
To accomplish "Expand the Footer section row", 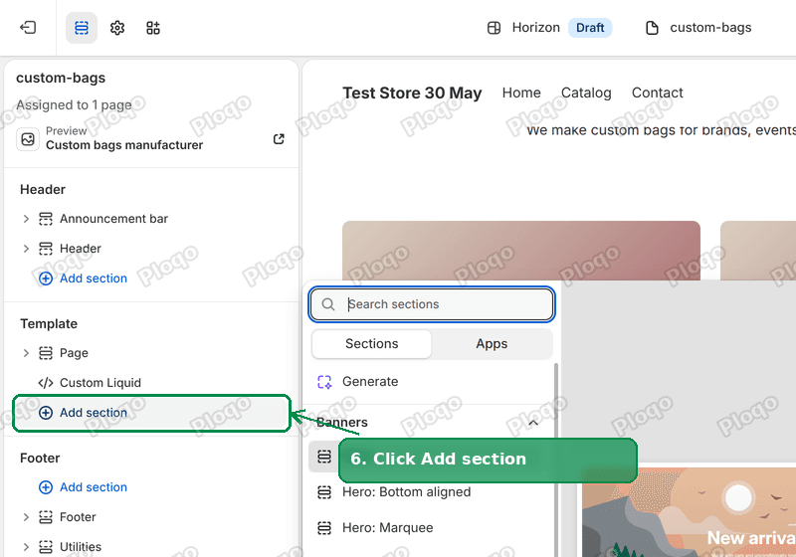I will tap(26, 517).
